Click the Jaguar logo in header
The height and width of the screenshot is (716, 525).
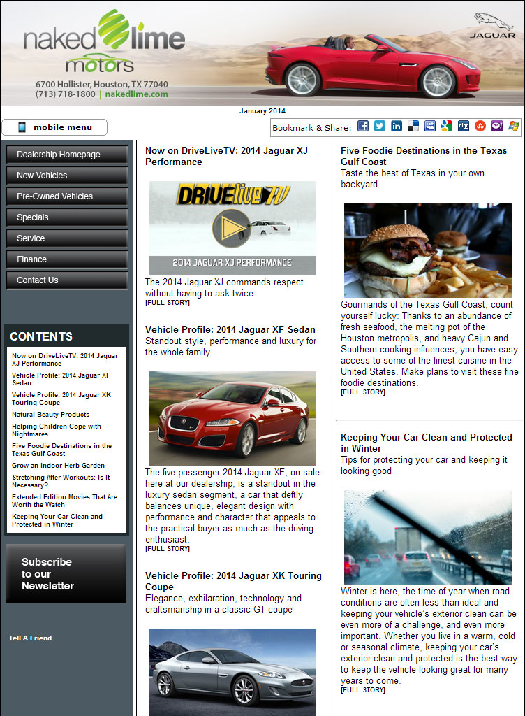tap(493, 26)
